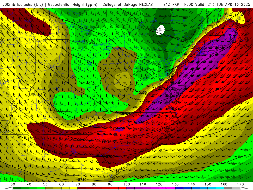Click the 5340 height contour label
The image size is (253, 190).
click(184, 41)
